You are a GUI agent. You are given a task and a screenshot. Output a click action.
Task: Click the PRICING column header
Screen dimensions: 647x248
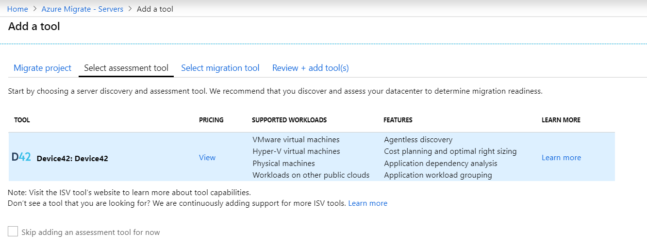pyautogui.click(x=211, y=120)
